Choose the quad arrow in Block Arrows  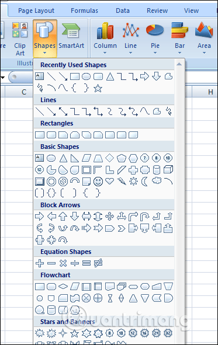(x=110, y=217)
